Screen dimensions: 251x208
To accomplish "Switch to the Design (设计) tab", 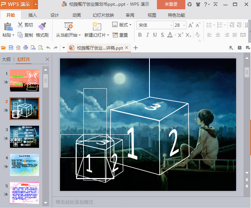I will (55, 15).
